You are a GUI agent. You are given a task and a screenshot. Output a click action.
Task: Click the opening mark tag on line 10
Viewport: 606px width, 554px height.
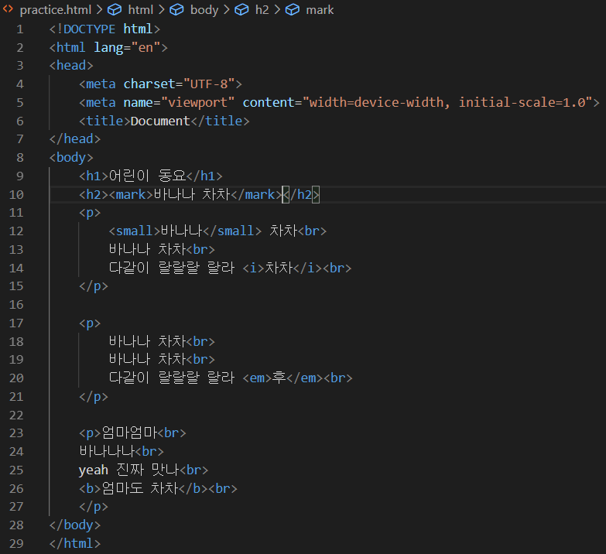coord(131,194)
